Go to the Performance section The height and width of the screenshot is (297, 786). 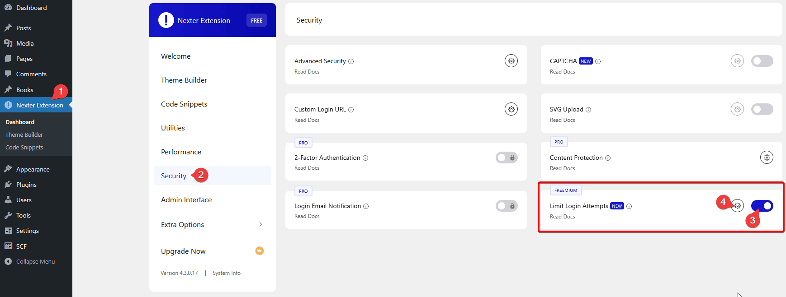click(181, 152)
